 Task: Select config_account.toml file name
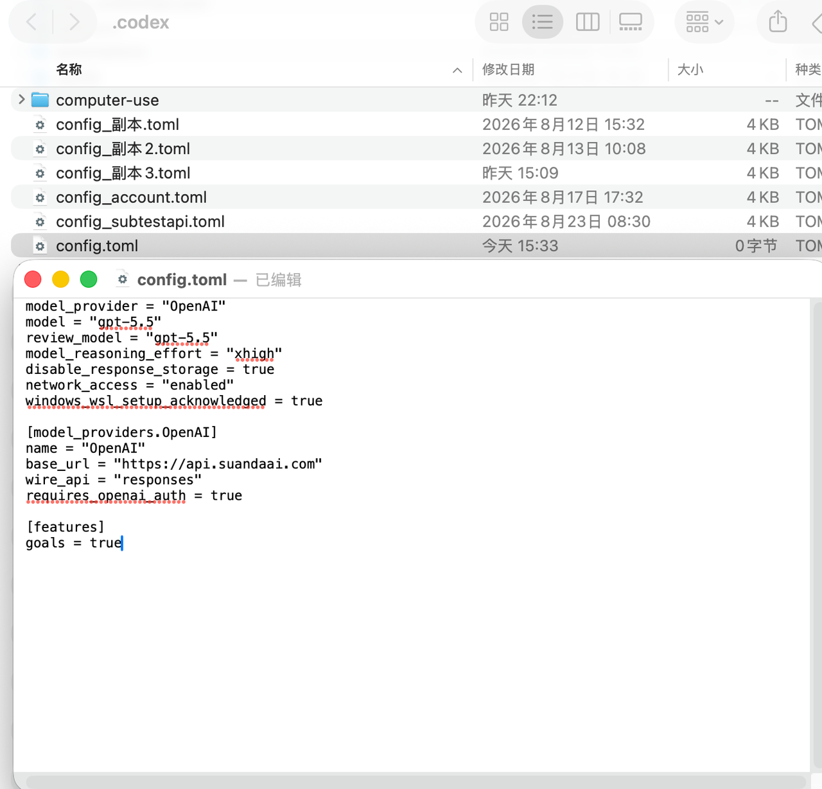[131, 198]
